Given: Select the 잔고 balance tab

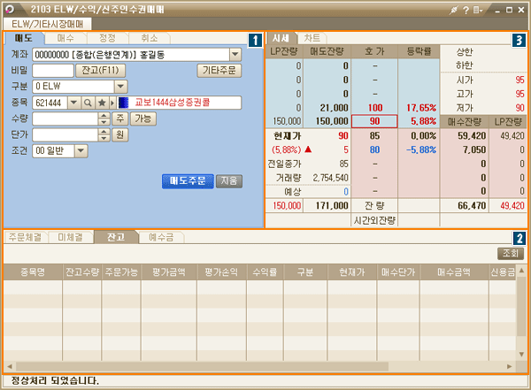Looking at the screenshot, I should click(x=116, y=237).
